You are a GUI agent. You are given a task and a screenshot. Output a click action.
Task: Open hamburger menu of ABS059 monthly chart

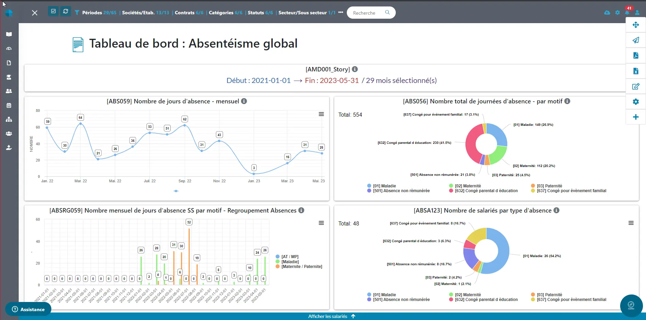[321, 114]
